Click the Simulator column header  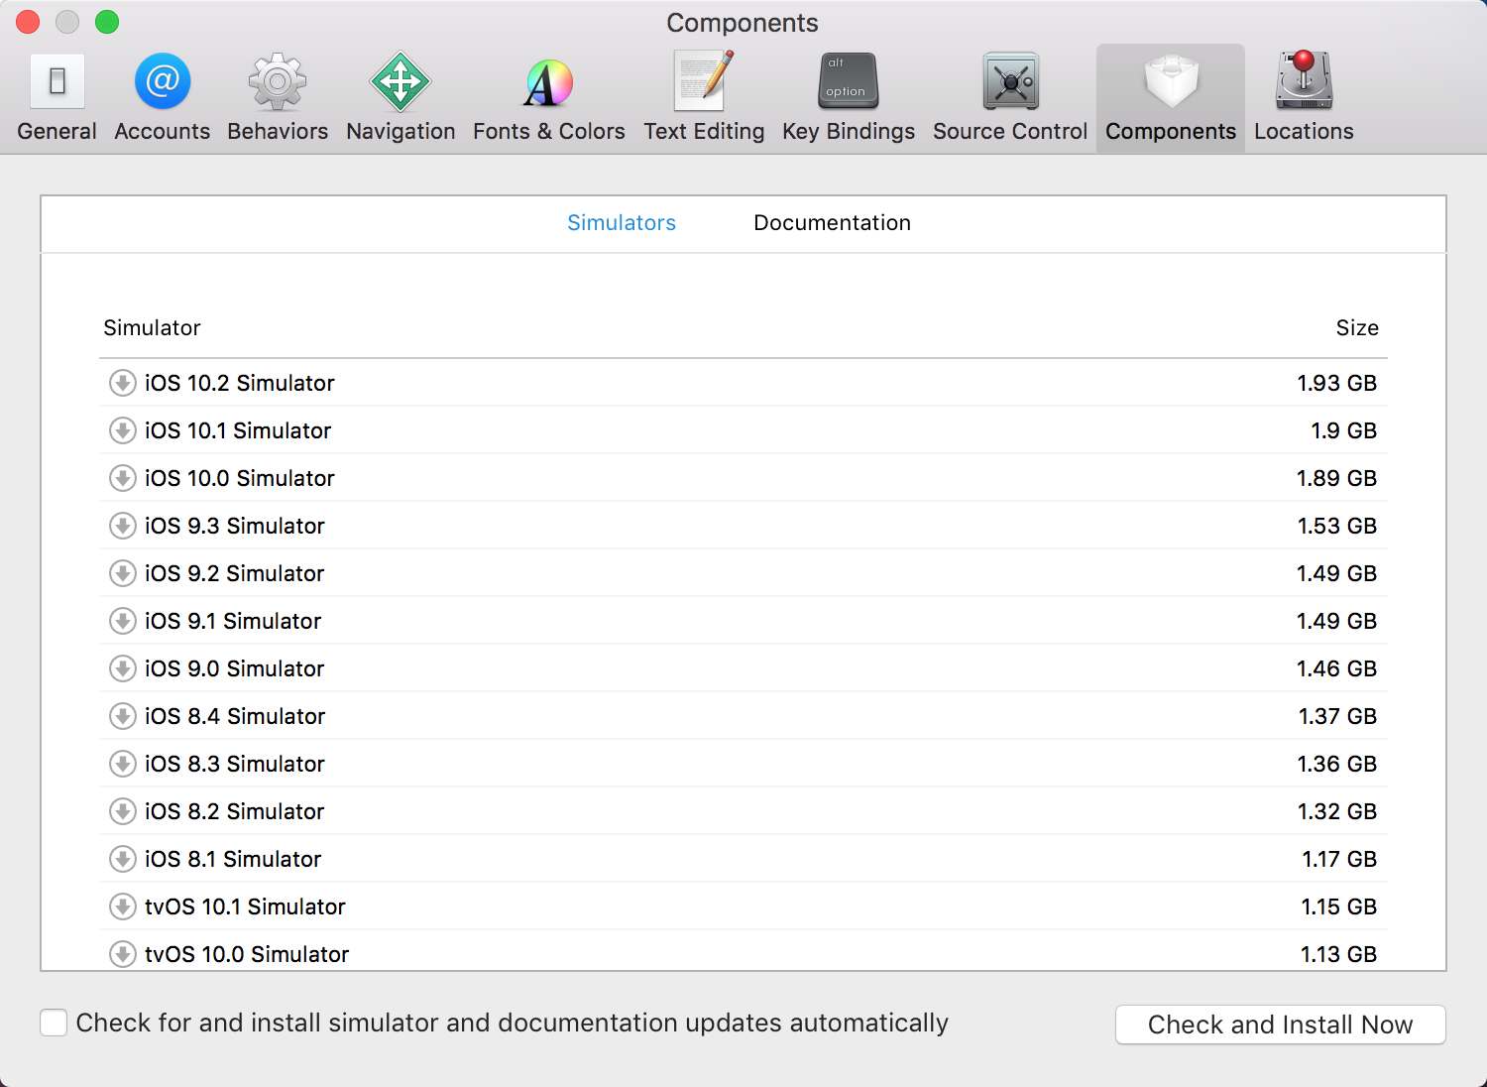tap(152, 328)
